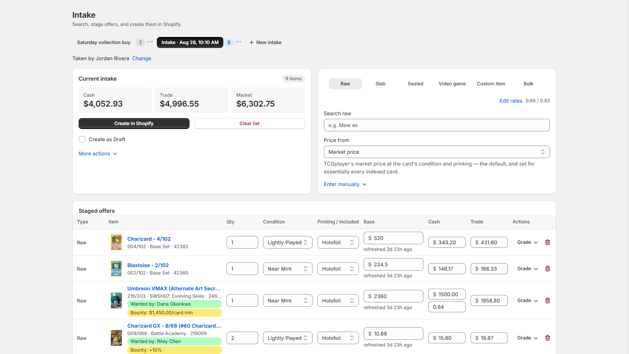Open Charizard GX Lightly Played condition dropdown

(x=288, y=338)
